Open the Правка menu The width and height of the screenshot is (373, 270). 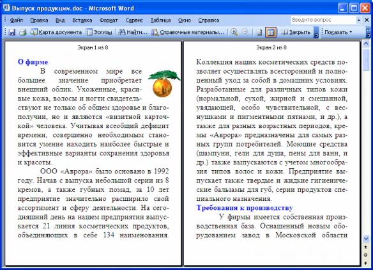pos(39,20)
